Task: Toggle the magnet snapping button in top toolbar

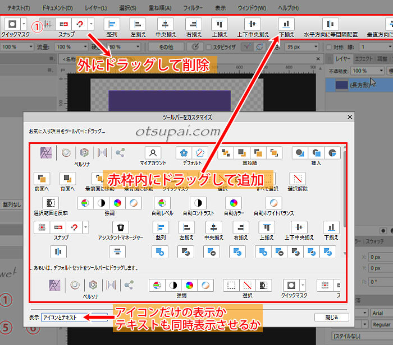Action: [80, 24]
